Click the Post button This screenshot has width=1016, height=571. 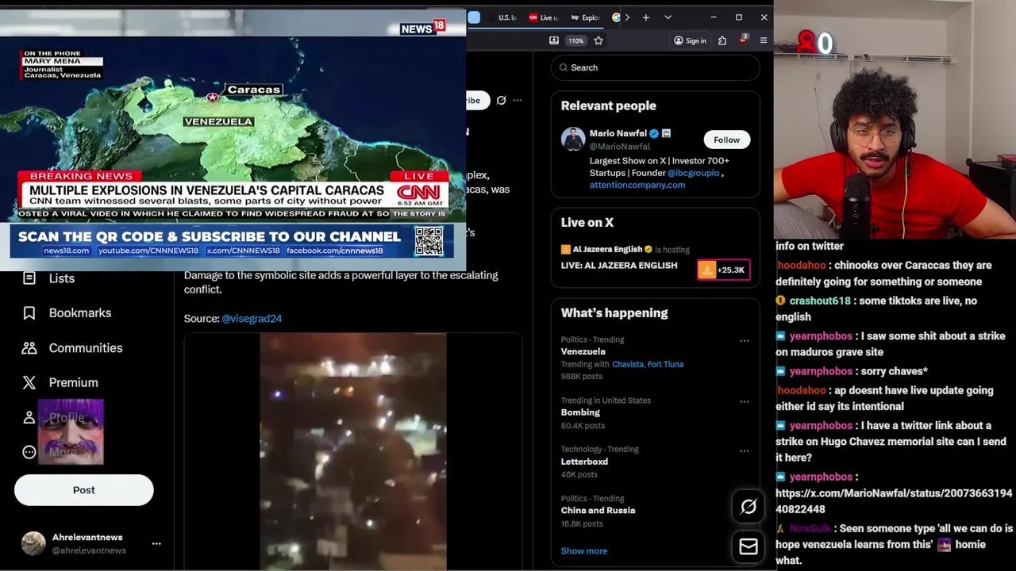[83, 490]
